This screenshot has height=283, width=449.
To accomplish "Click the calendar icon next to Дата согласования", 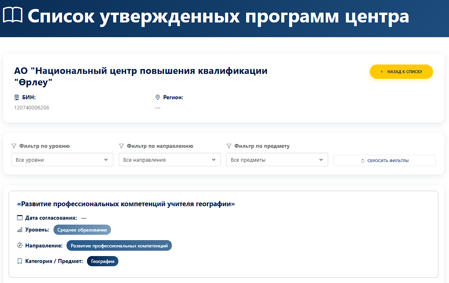I will (19, 217).
